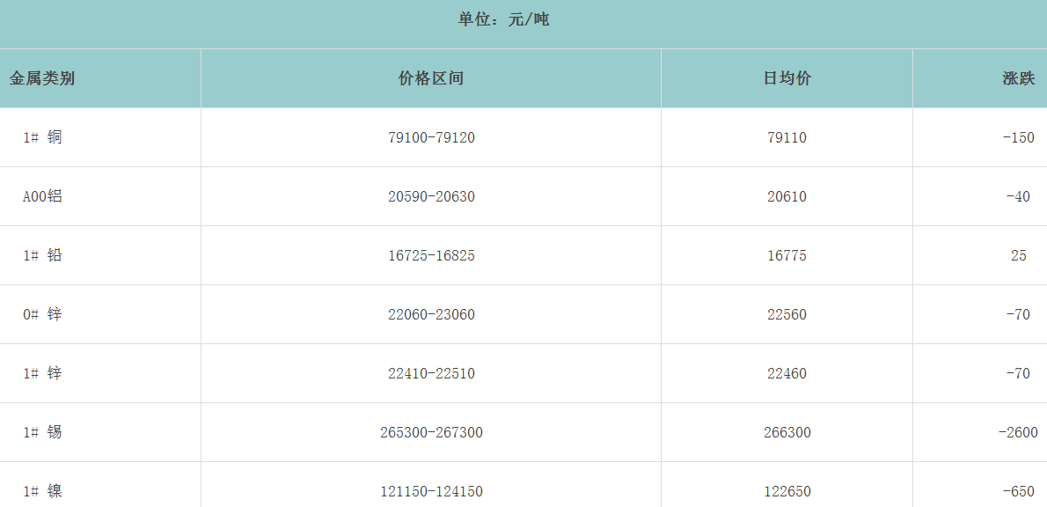Select the 1# 铅 row label
The height and width of the screenshot is (507, 1047).
click(42, 255)
